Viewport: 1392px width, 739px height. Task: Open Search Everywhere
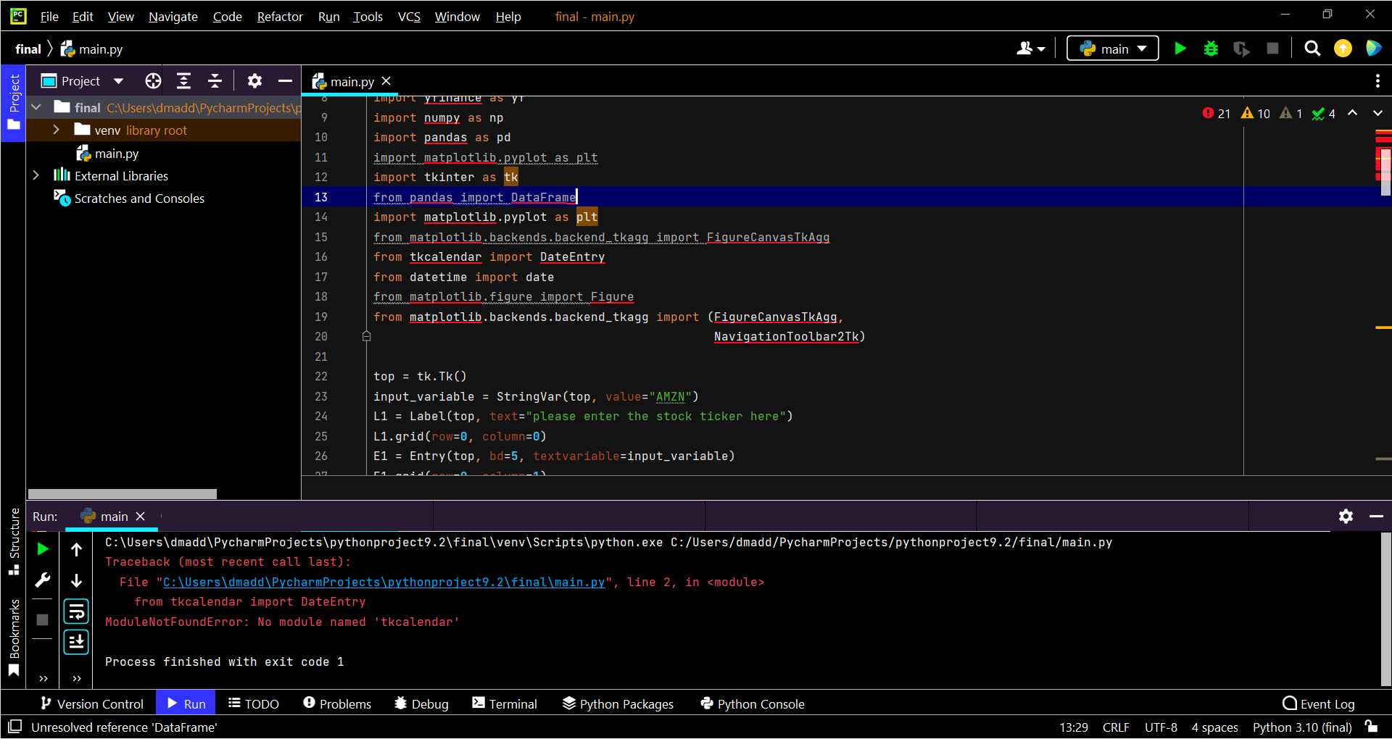coord(1312,49)
